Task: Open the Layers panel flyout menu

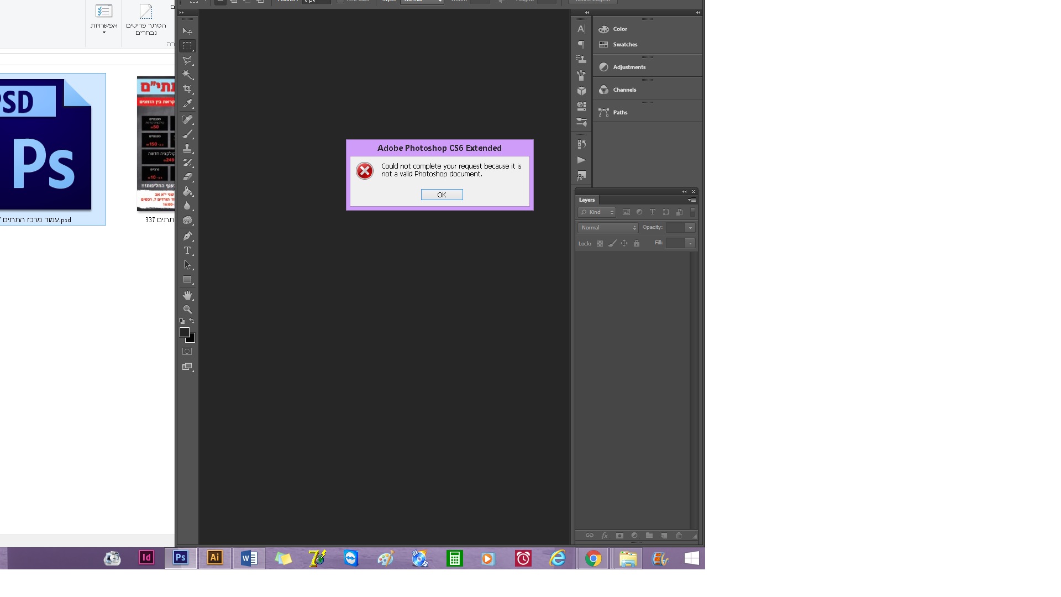Action: point(692,200)
